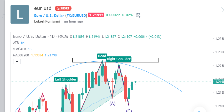Click the (A) wave point label
The height and width of the screenshot is (112, 224).
click(113, 103)
